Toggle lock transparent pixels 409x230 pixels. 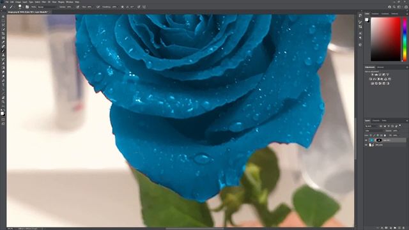coord(371,135)
